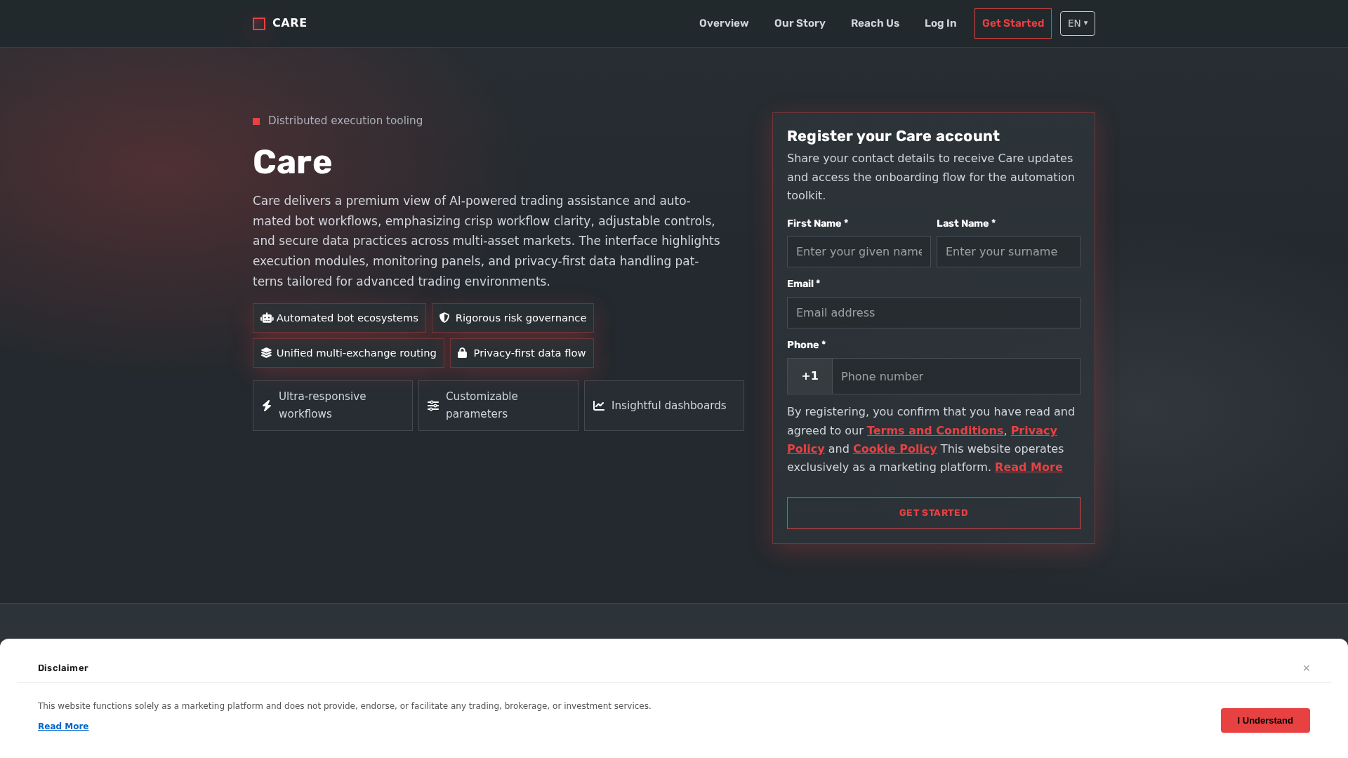Click the CARE brand name in header
The image size is (1348, 758).
[290, 23]
